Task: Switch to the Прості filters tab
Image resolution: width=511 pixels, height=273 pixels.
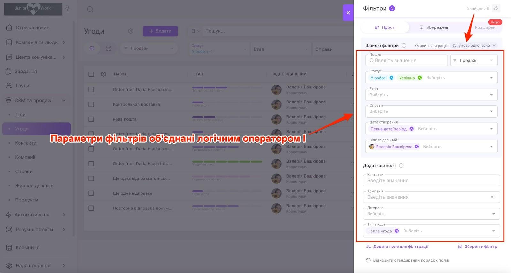Action: (385, 27)
